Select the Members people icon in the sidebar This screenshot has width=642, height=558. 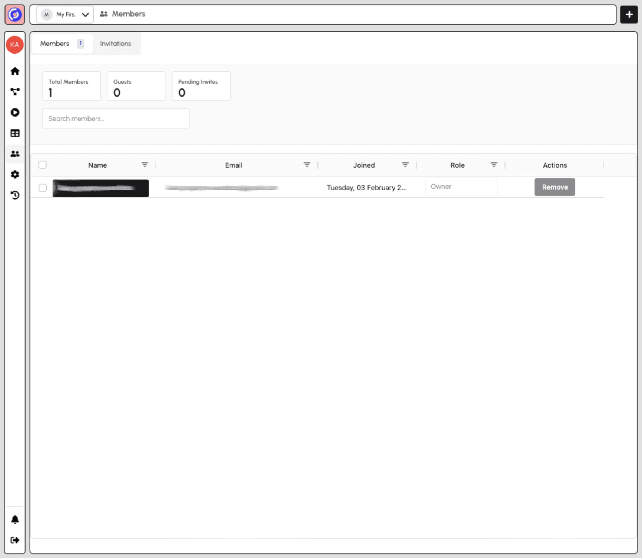click(x=15, y=154)
